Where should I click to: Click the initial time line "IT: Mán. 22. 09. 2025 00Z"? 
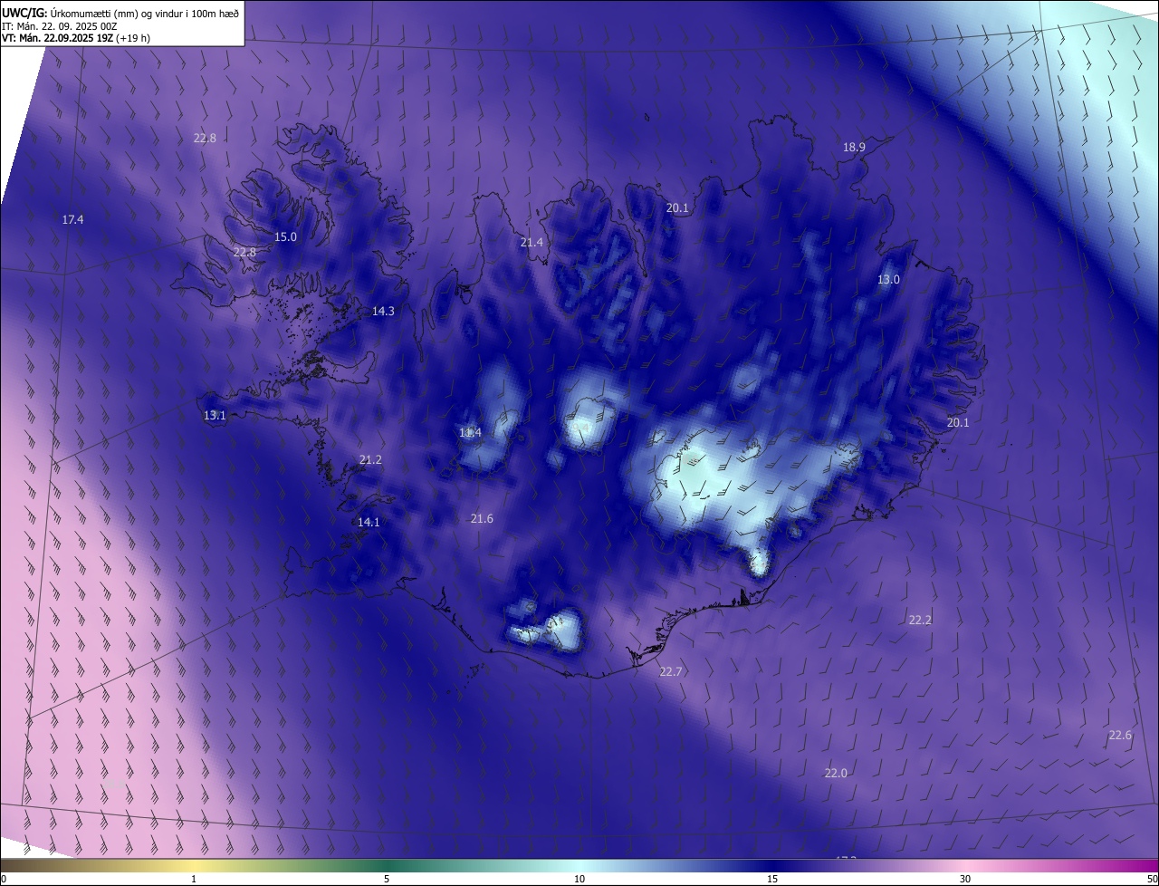tap(62, 26)
